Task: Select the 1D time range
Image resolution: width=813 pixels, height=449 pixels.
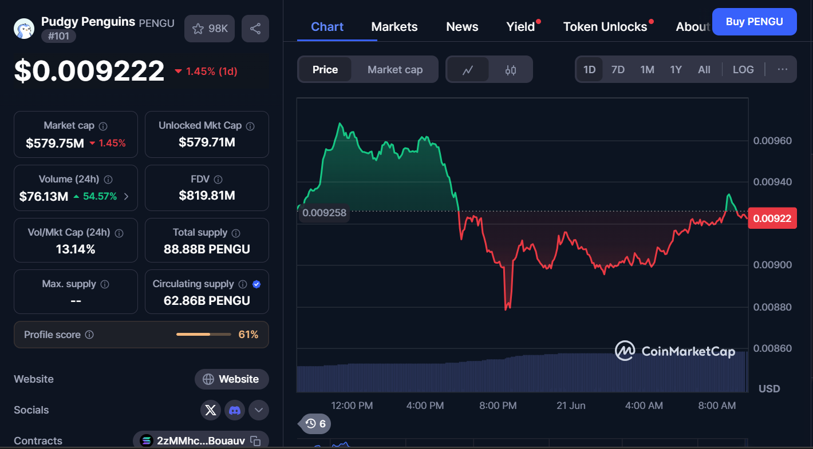Action: click(x=590, y=70)
